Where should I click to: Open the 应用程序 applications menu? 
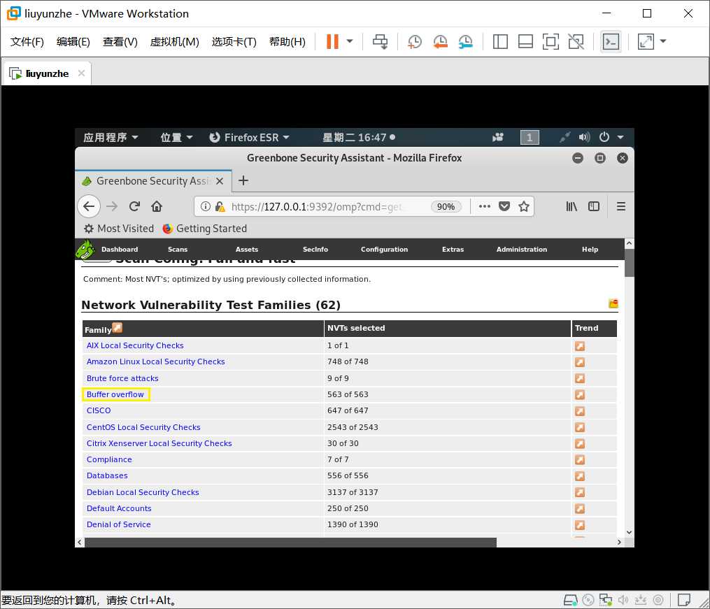(110, 137)
